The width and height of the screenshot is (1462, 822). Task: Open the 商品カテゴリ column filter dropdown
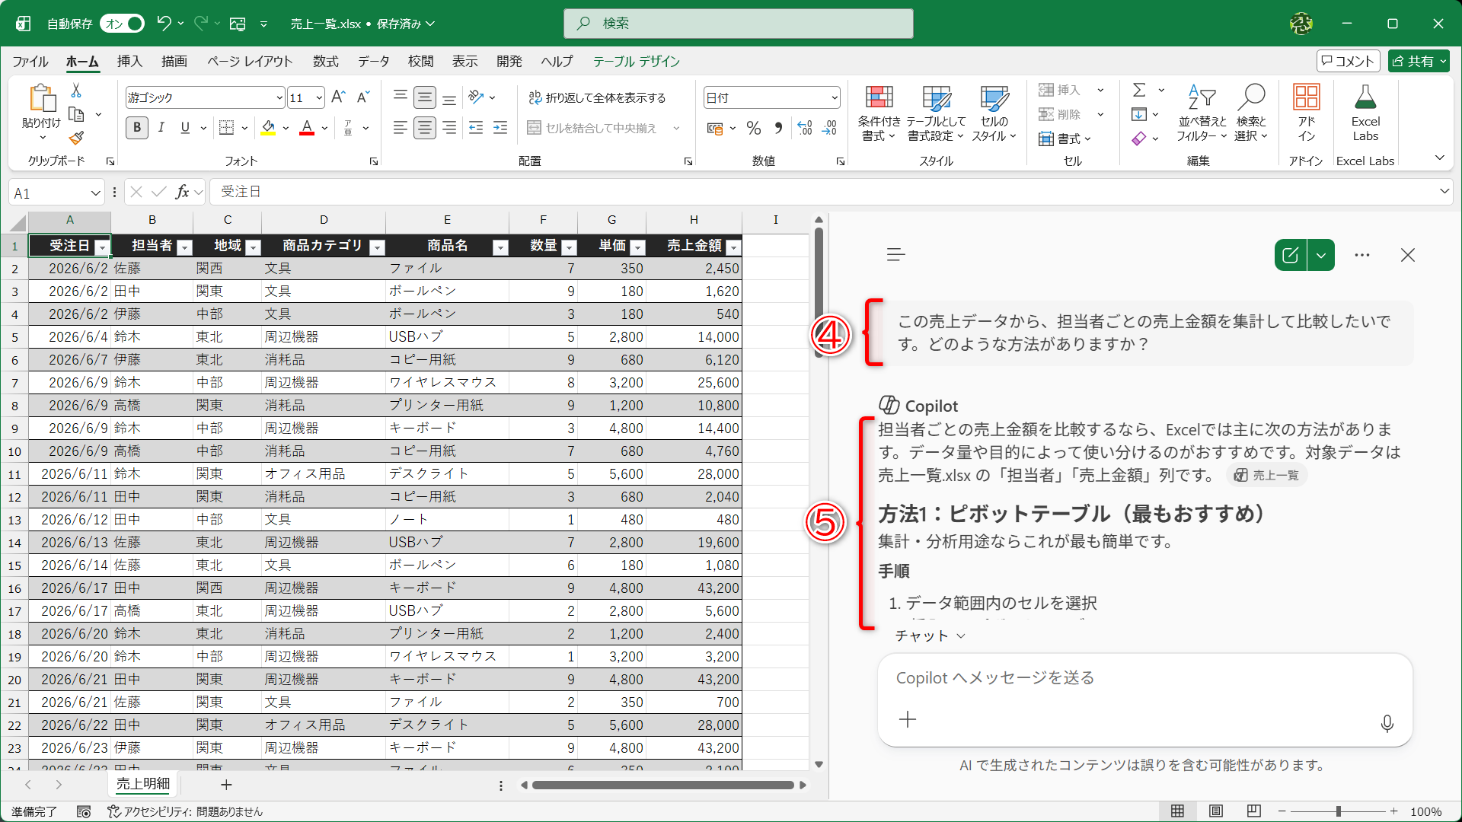pyautogui.click(x=377, y=247)
